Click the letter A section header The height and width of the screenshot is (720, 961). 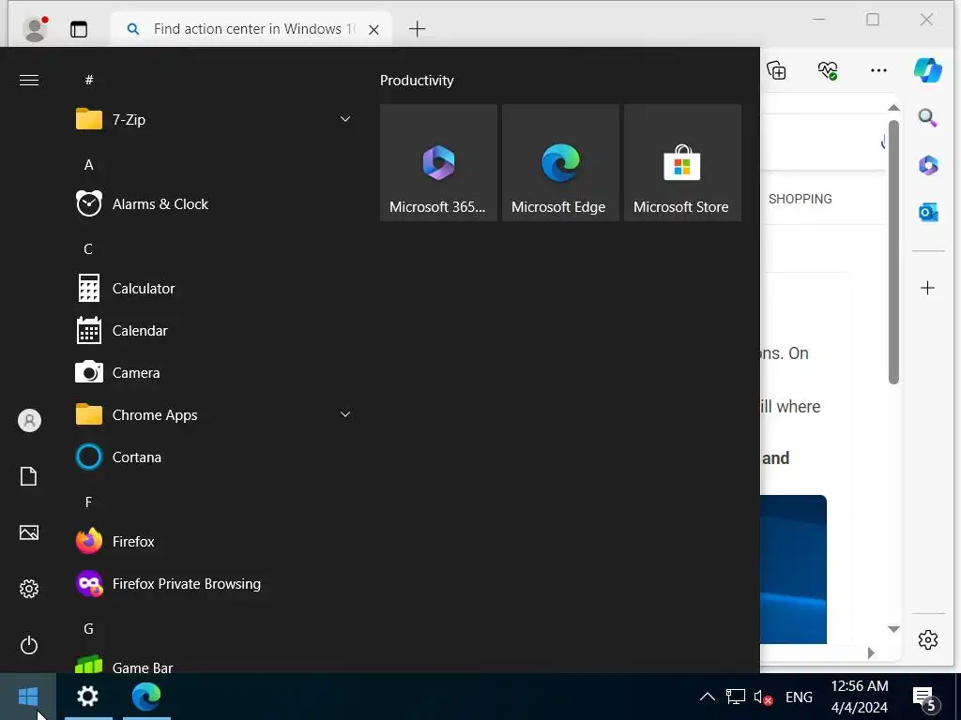pos(89,165)
